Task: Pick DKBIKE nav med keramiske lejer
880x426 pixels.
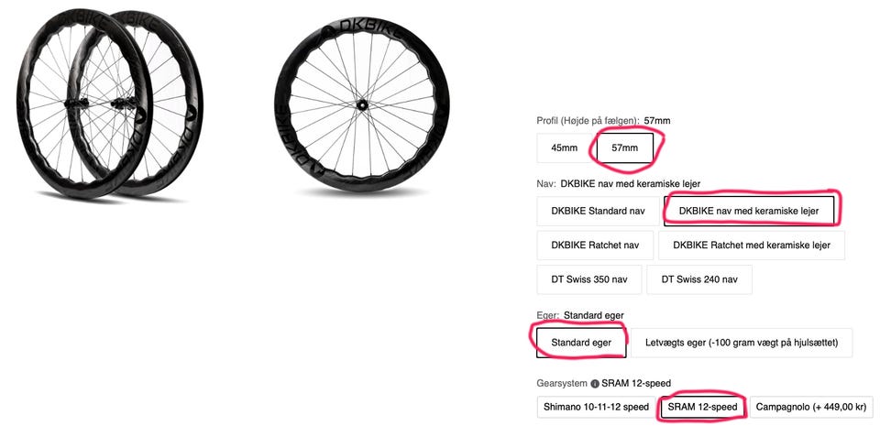Action: (750, 210)
